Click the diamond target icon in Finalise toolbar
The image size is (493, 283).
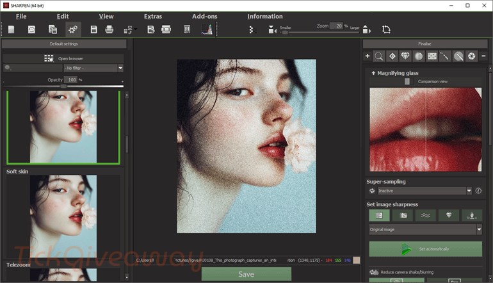[392, 56]
